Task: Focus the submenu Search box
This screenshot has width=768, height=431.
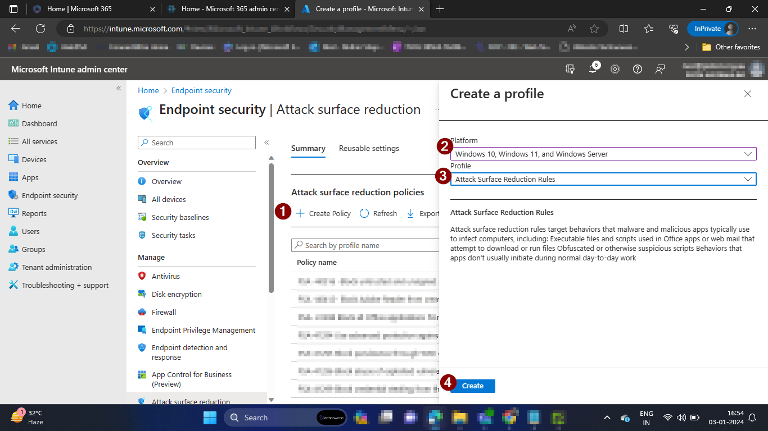Action: tap(197, 143)
